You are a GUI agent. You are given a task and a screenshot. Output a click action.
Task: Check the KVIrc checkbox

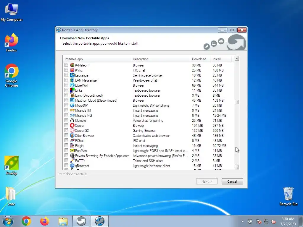[66, 70]
